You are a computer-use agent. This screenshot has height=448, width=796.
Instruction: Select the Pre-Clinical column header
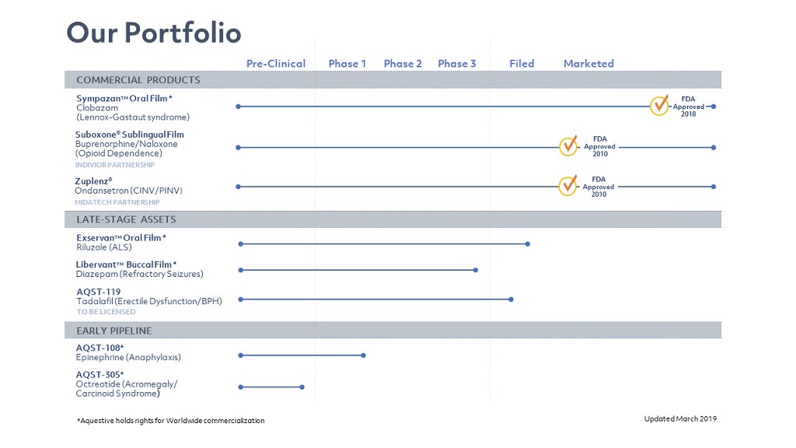tap(276, 64)
